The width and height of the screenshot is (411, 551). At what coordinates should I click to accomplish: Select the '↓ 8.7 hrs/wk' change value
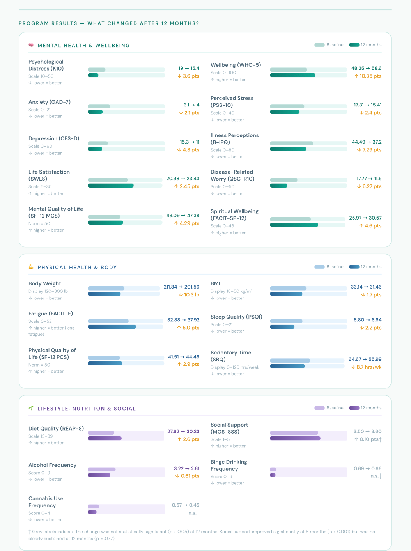(366, 367)
